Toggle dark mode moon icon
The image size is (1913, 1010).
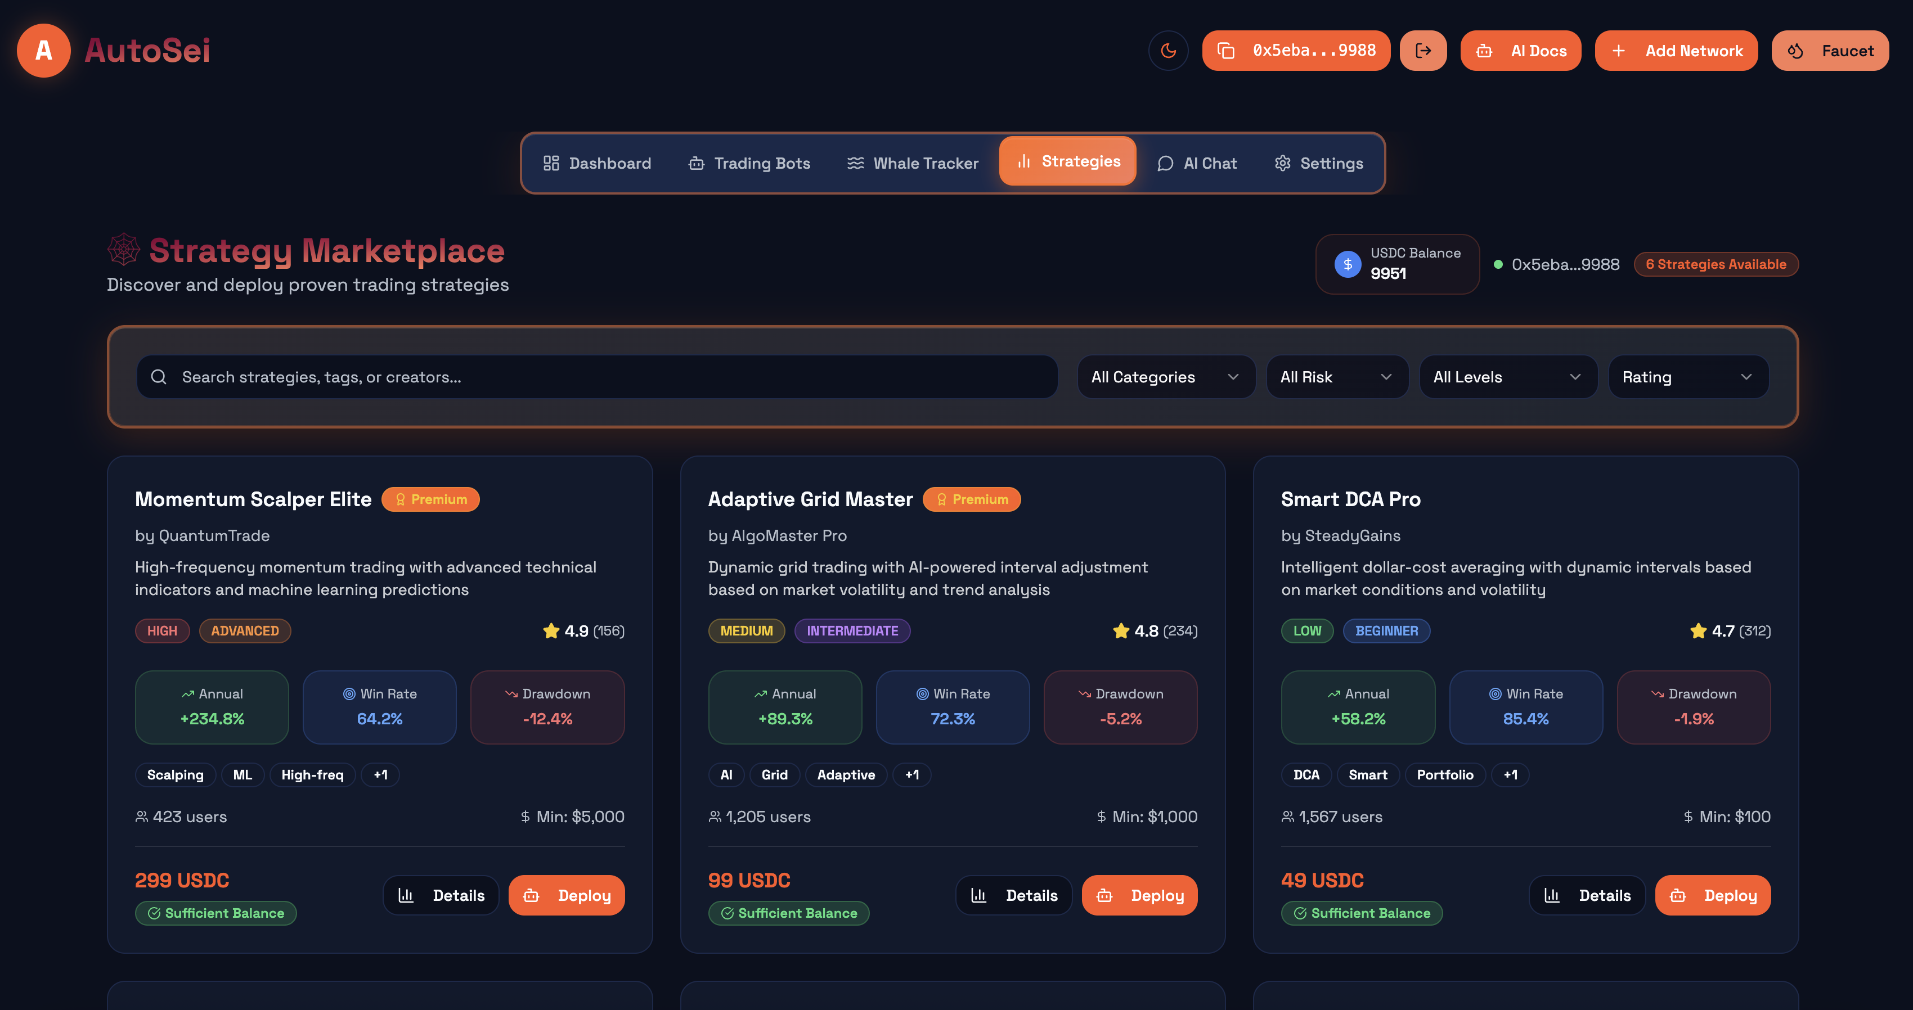pyautogui.click(x=1168, y=51)
